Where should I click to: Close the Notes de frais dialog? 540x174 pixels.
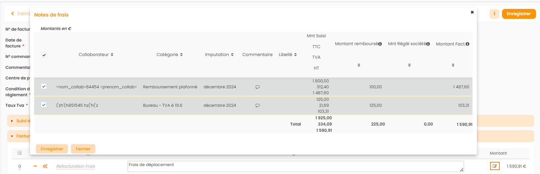472,12
